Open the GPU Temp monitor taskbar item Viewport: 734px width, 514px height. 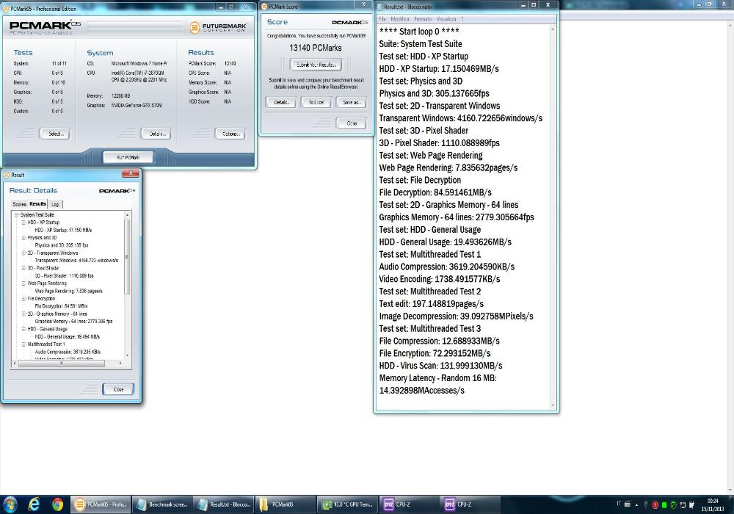(x=347, y=504)
